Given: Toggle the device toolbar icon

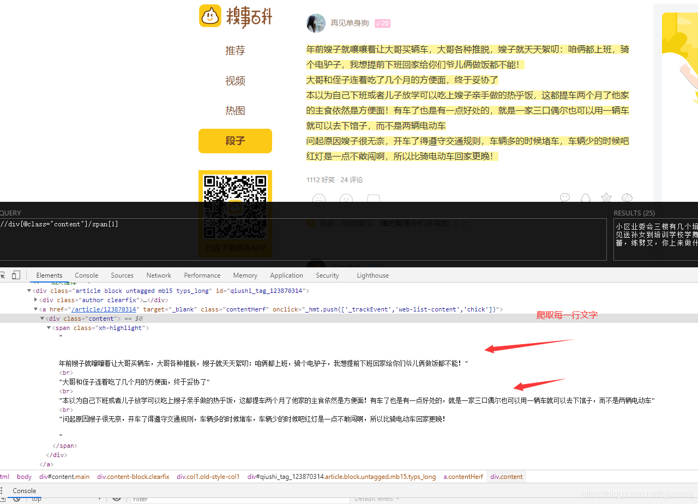Looking at the screenshot, I should [x=16, y=275].
